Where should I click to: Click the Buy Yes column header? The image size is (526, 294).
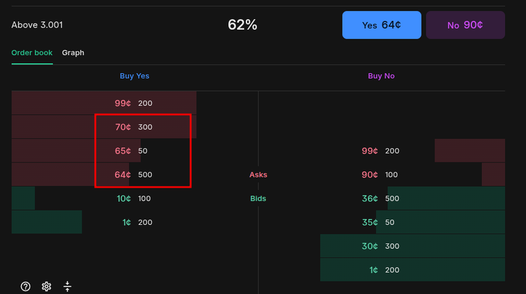(x=134, y=76)
